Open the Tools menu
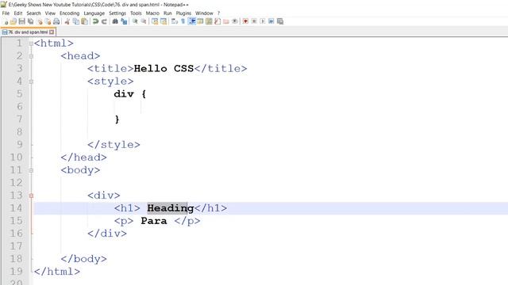This screenshot has width=508, height=285. (x=136, y=13)
